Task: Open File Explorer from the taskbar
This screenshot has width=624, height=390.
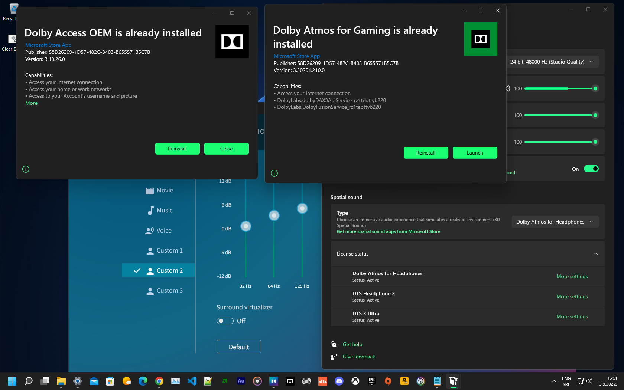Action: tap(61, 381)
